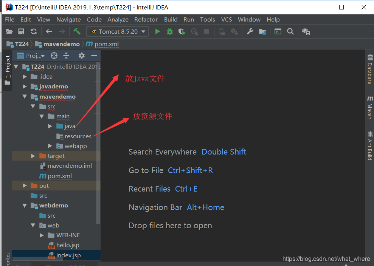Click the Stop square icon

pyautogui.click(x=206, y=31)
